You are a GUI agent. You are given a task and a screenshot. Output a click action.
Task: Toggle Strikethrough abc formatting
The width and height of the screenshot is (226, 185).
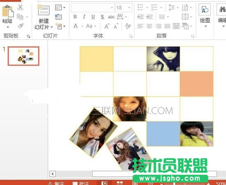coord(111,17)
